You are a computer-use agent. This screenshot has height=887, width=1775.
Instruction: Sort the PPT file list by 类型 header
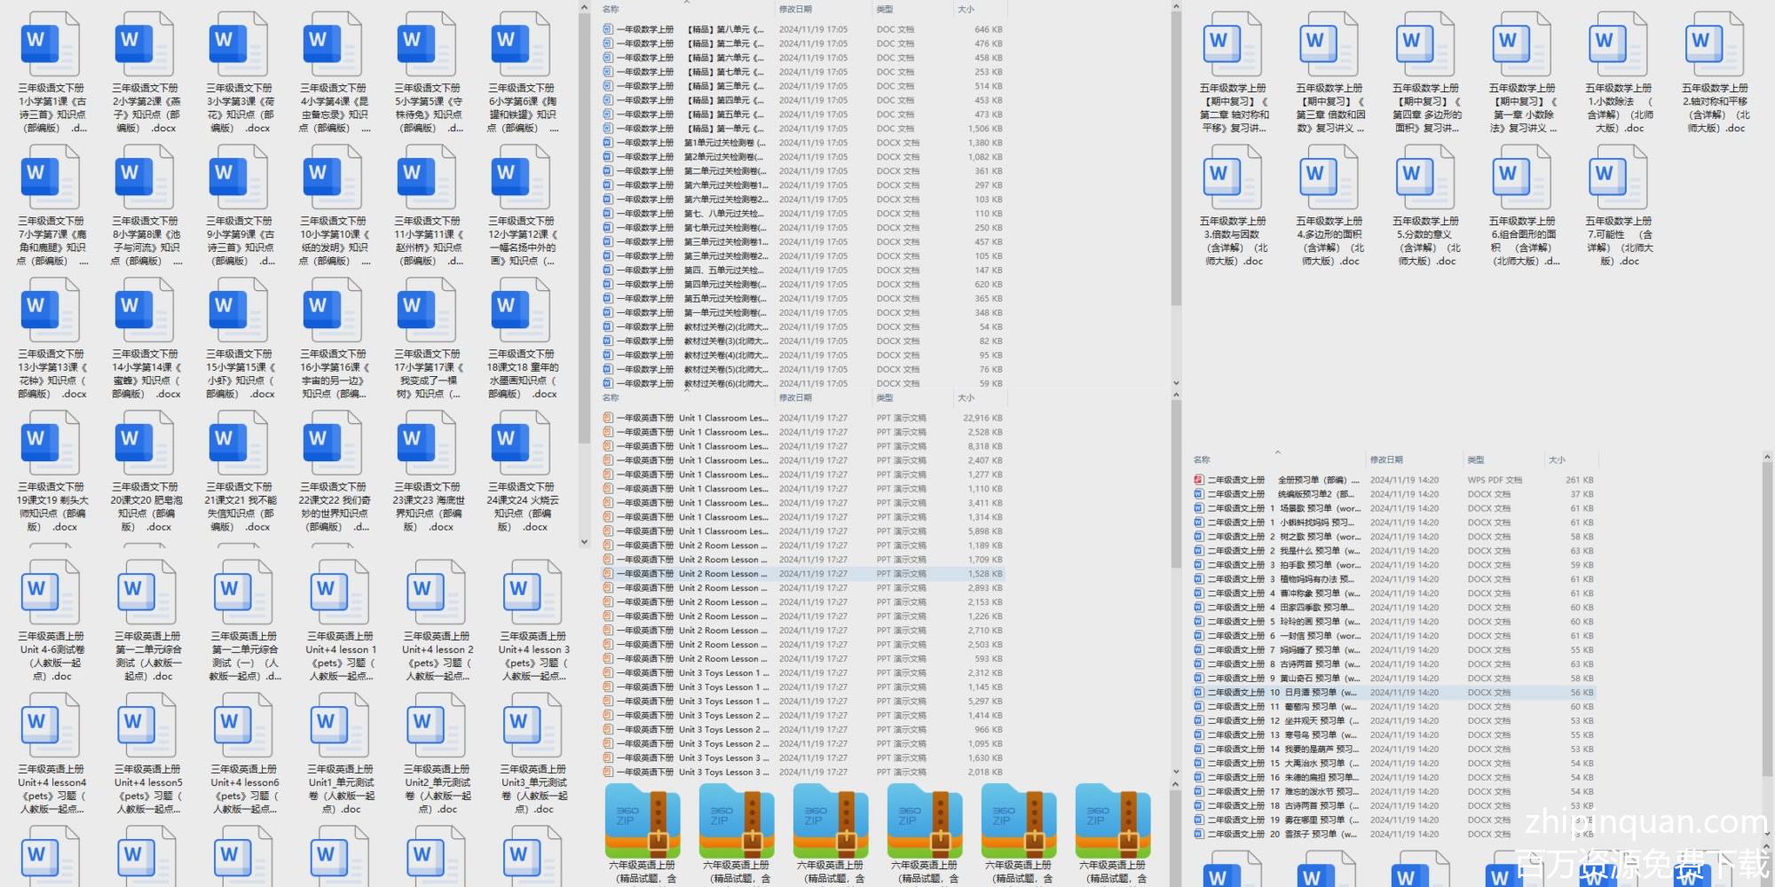[x=885, y=397]
